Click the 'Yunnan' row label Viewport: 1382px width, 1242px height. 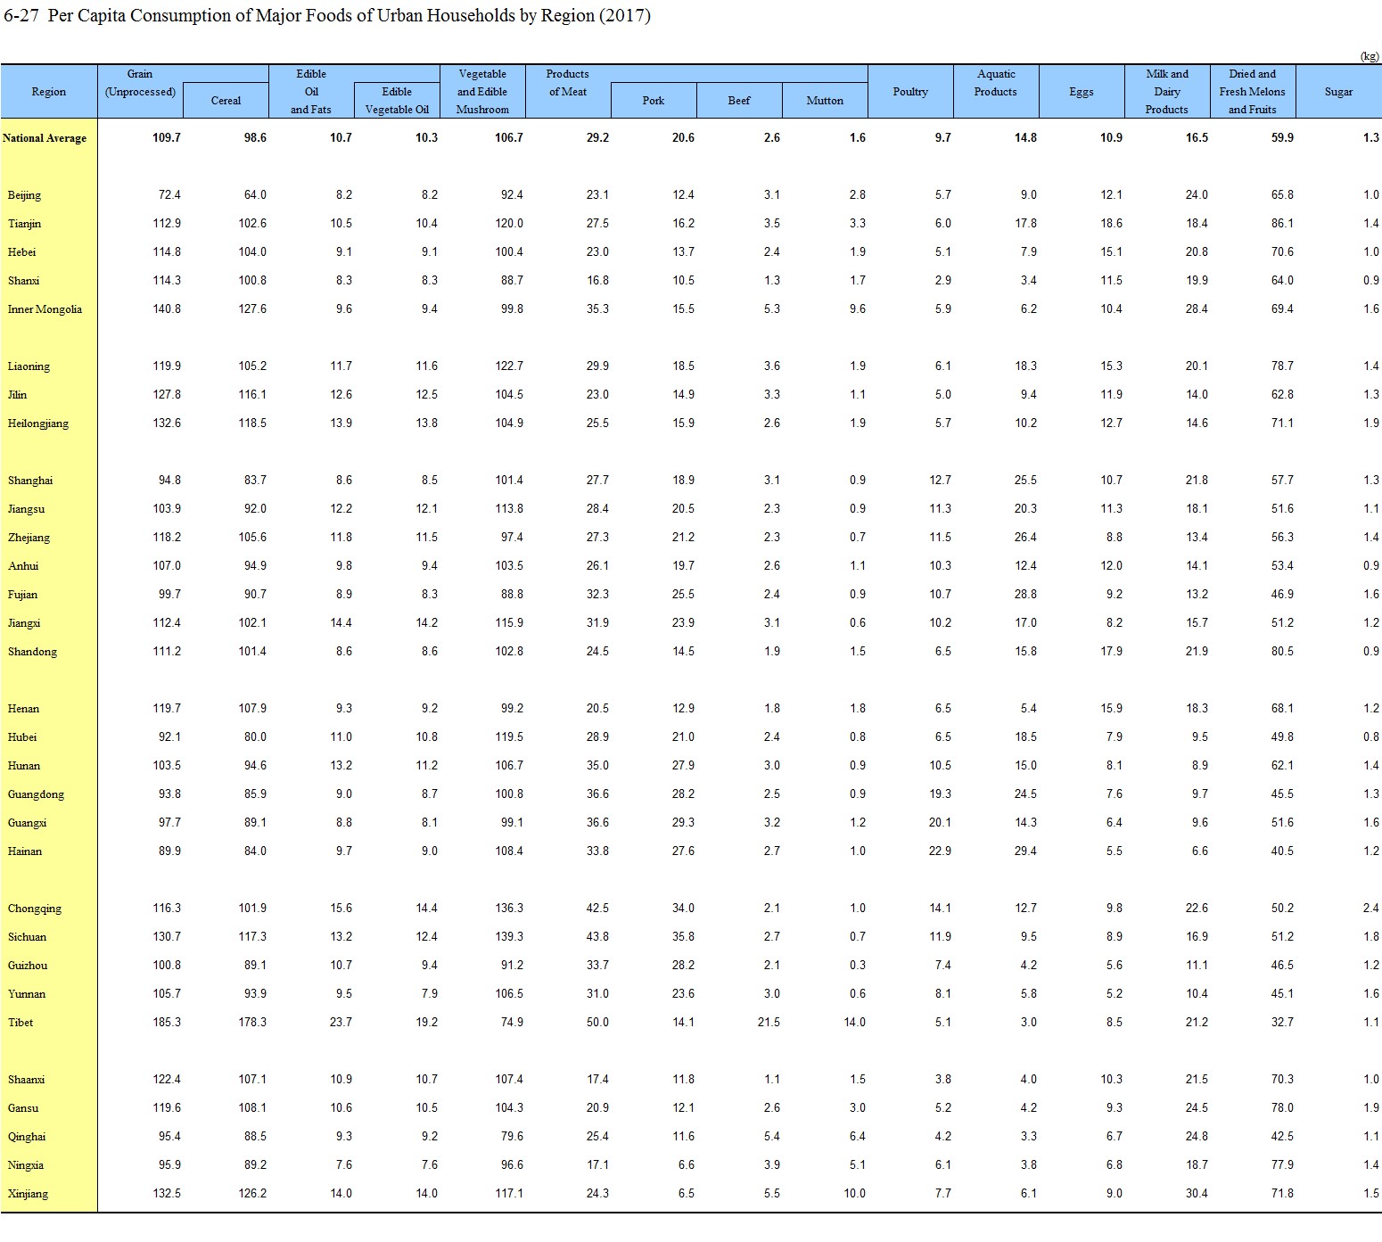(26, 994)
